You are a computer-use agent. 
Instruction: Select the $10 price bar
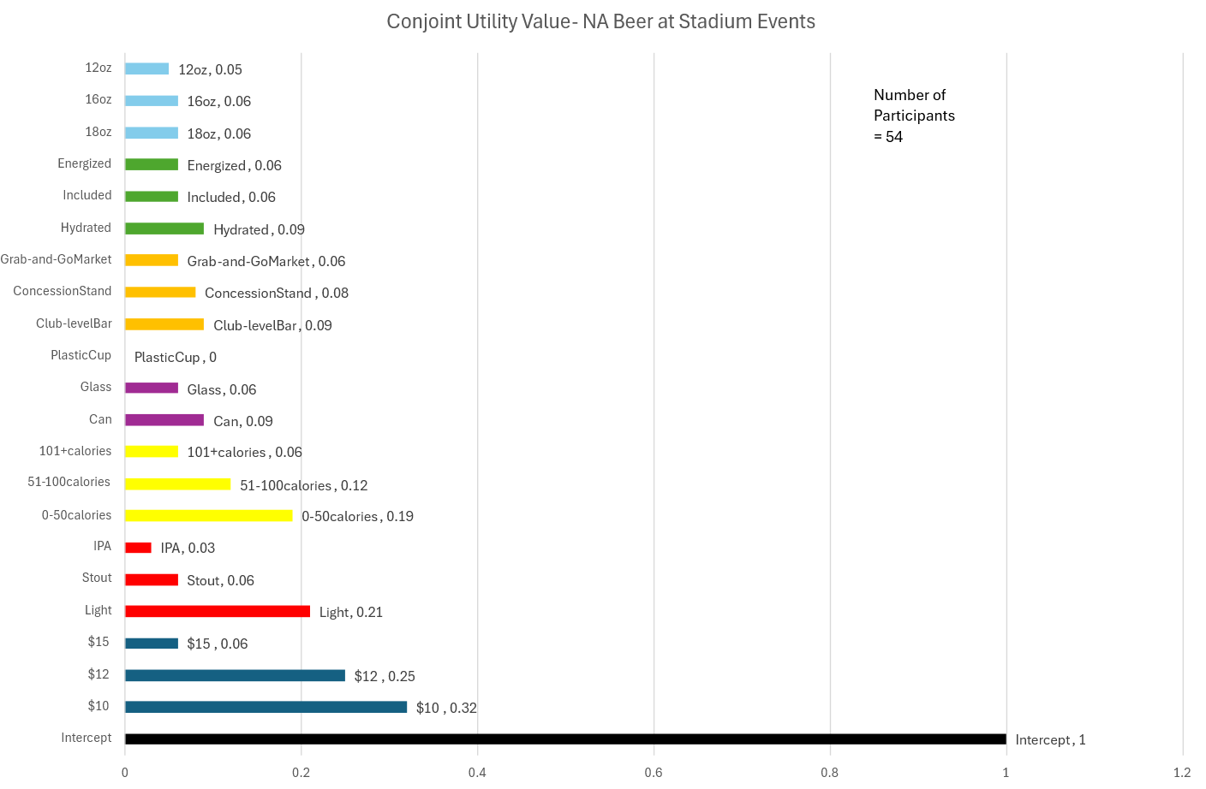[266, 707]
